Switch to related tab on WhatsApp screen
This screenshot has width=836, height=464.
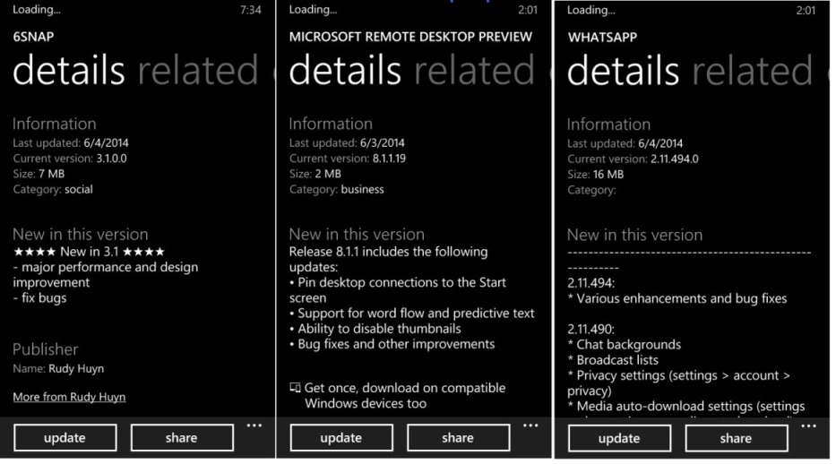pos(753,71)
